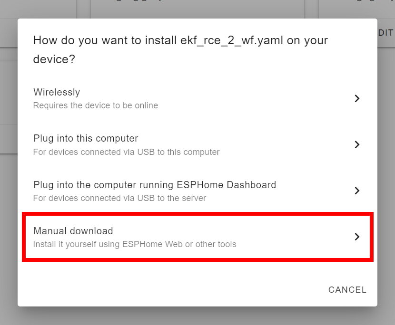The image size is (395, 325).
Task: Click 'Install it yourself using ESPHome Web' description
Action: point(135,244)
